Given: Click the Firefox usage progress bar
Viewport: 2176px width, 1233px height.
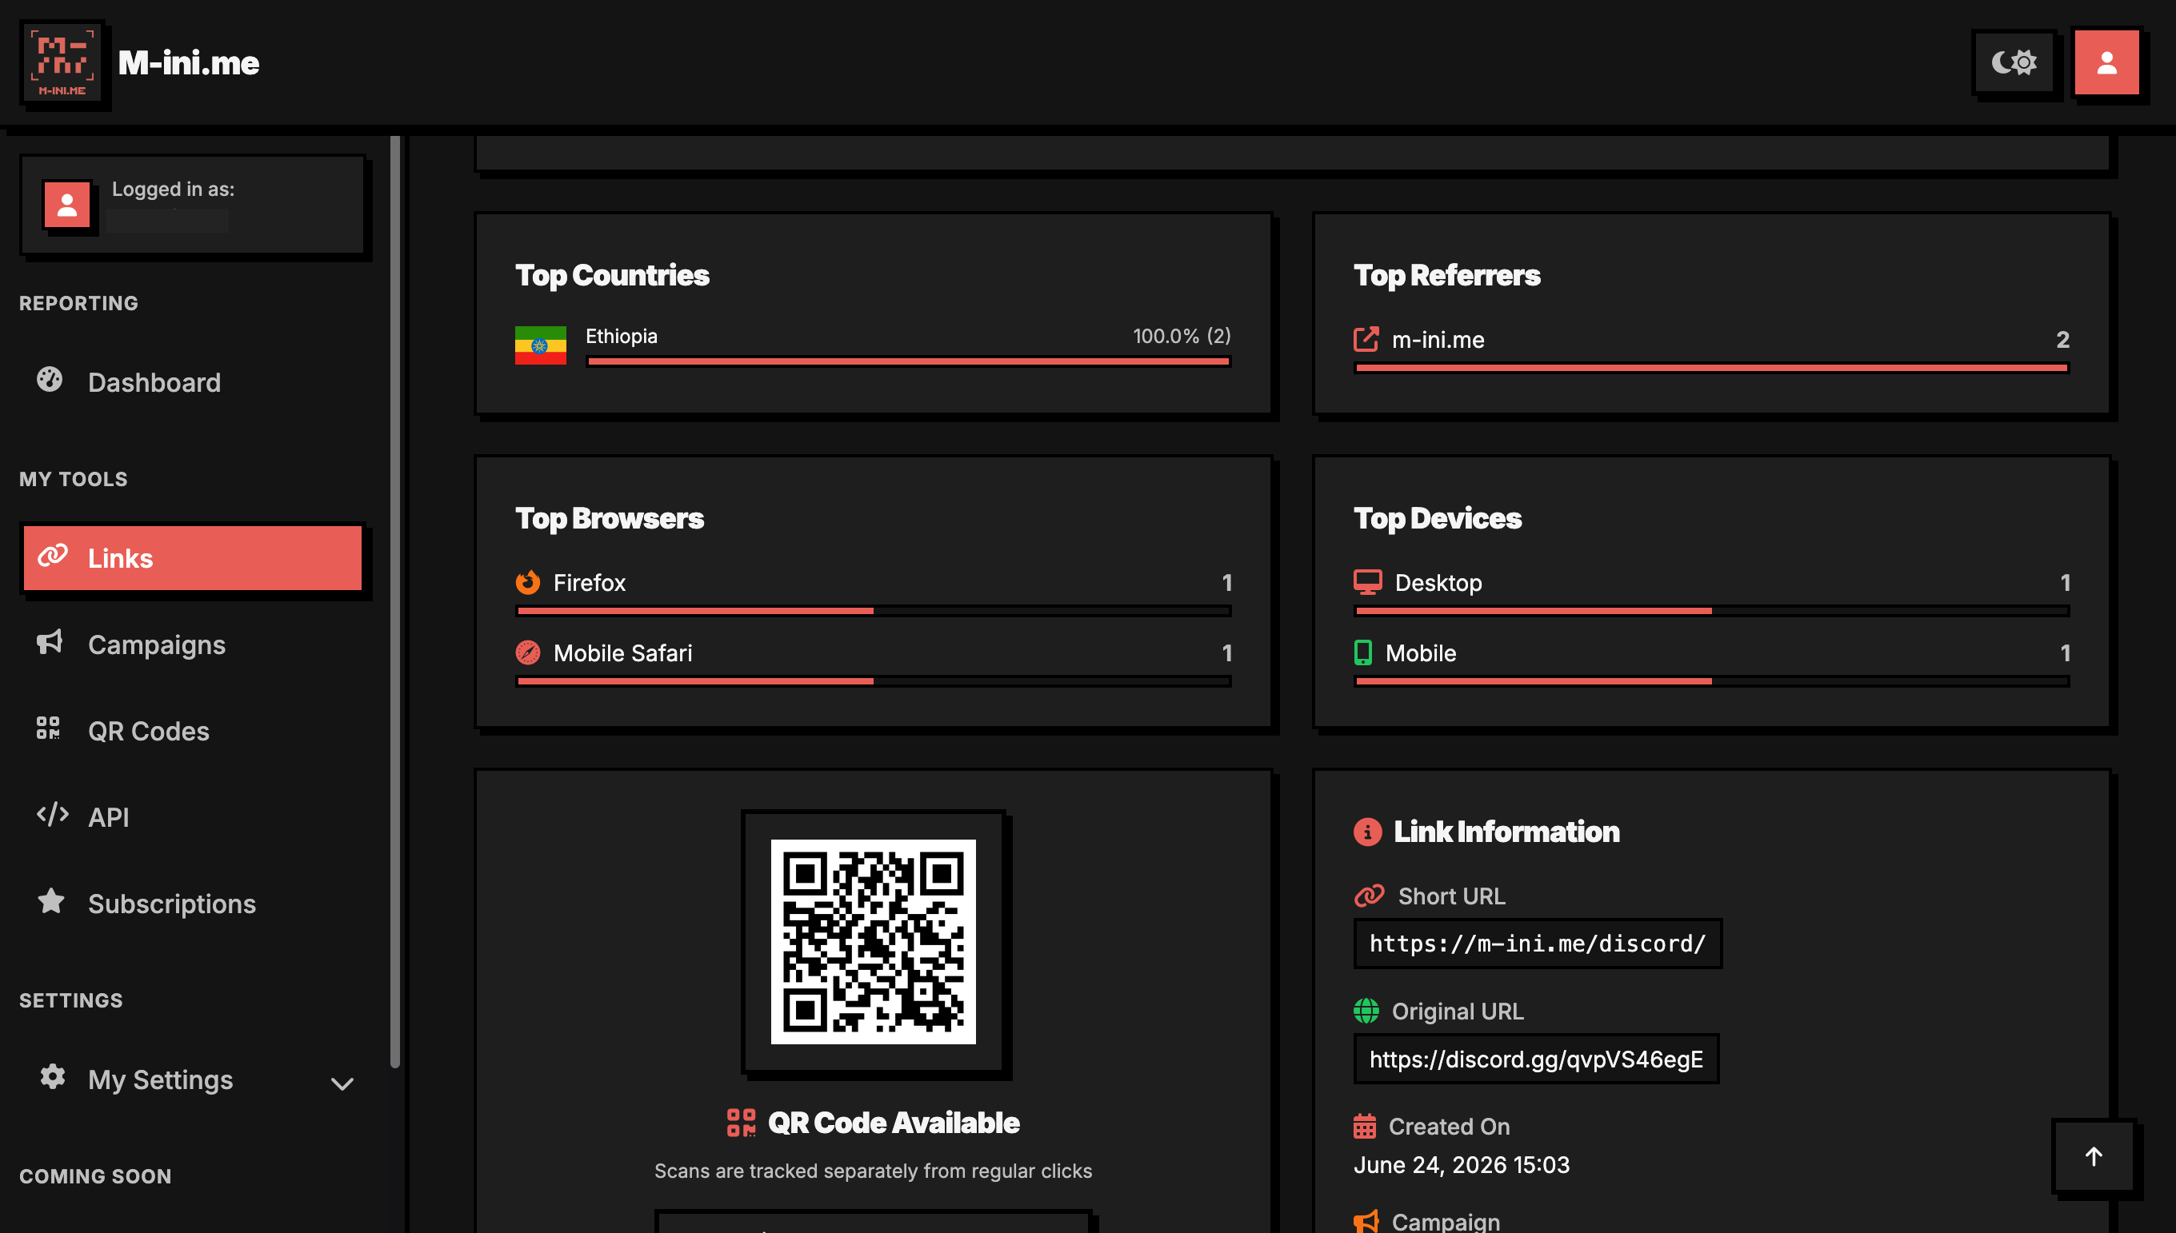Looking at the screenshot, I should [x=874, y=611].
